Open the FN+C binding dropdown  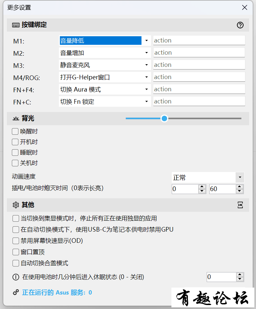105,102
